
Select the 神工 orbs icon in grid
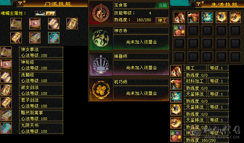click(x=179, y=30)
